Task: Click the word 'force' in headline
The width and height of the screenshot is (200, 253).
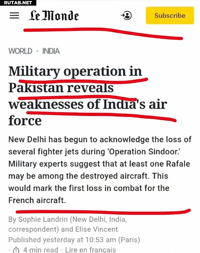Action: [x=25, y=121]
